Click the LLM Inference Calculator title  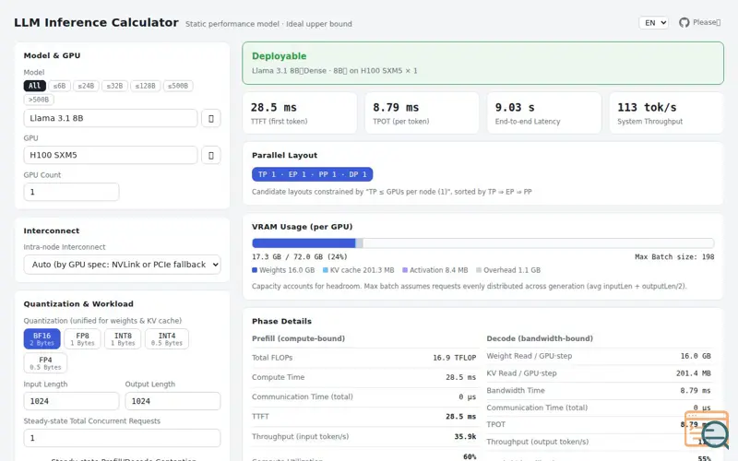tap(96, 22)
